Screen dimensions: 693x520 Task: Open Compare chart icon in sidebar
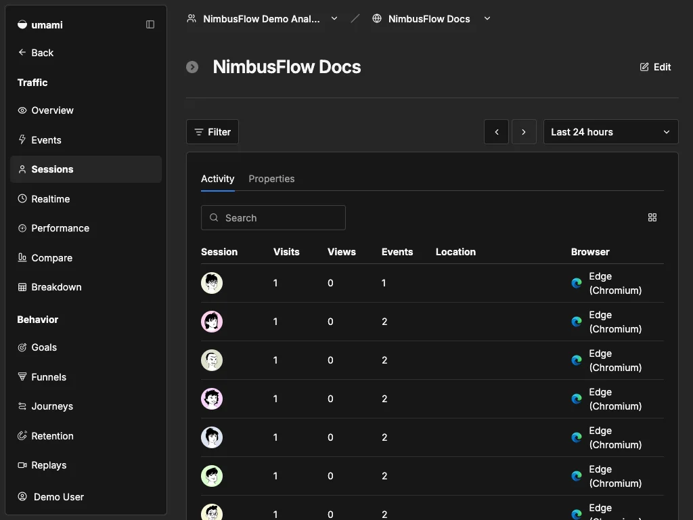[x=22, y=257]
